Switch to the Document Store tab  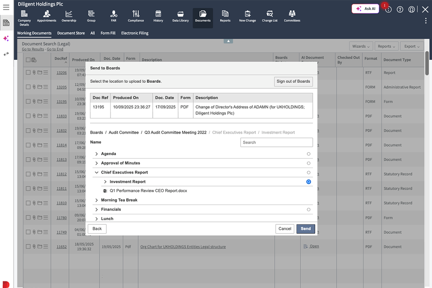tap(71, 33)
